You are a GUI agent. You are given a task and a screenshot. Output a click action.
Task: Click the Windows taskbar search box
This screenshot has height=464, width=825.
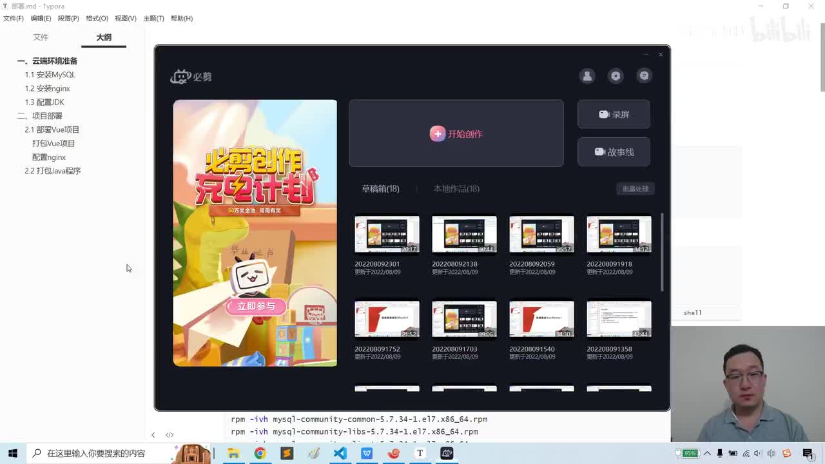tap(119, 453)
